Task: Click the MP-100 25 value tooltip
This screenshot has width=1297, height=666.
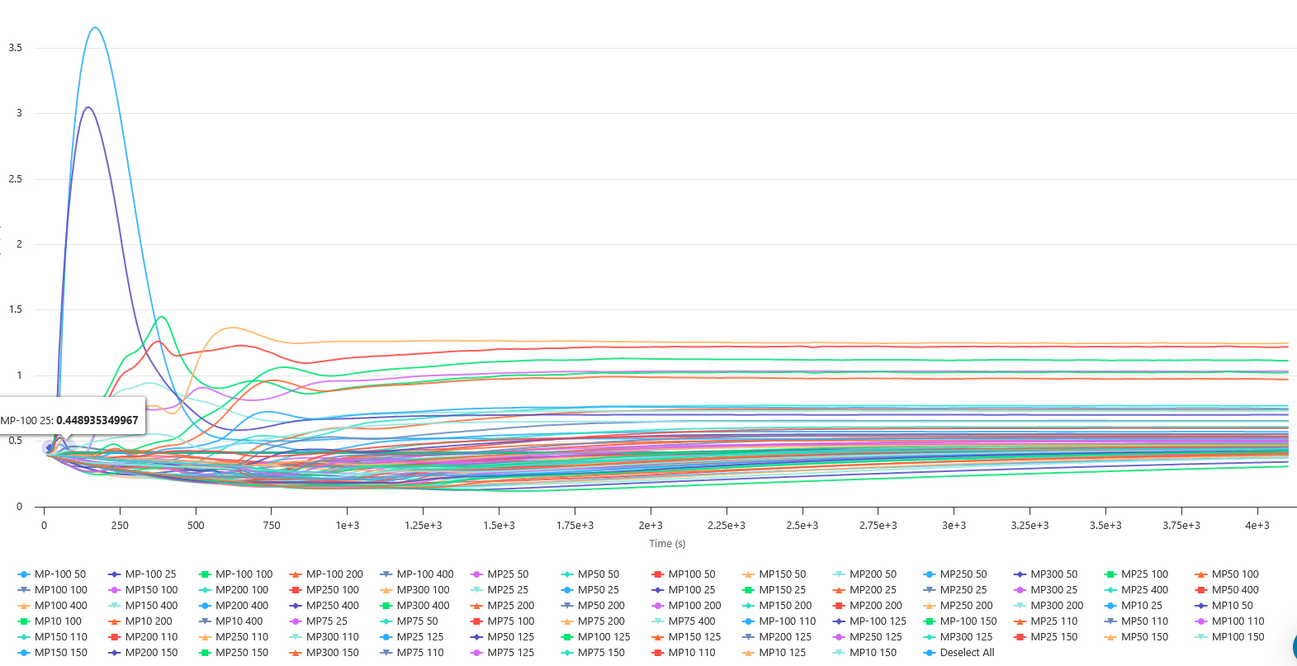Action: 70,420
